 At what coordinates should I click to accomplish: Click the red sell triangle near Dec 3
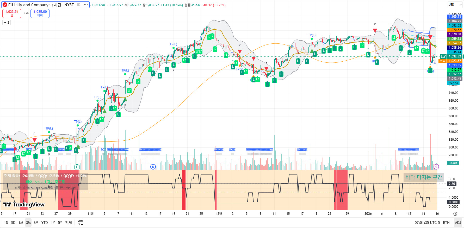[240, 51]
